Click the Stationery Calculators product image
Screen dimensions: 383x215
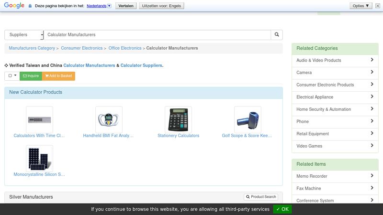(x=178, y=120)
